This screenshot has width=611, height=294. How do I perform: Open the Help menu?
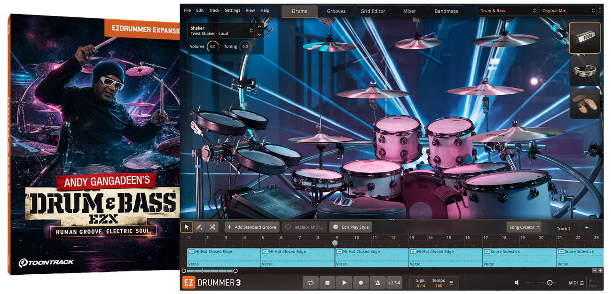265,10
